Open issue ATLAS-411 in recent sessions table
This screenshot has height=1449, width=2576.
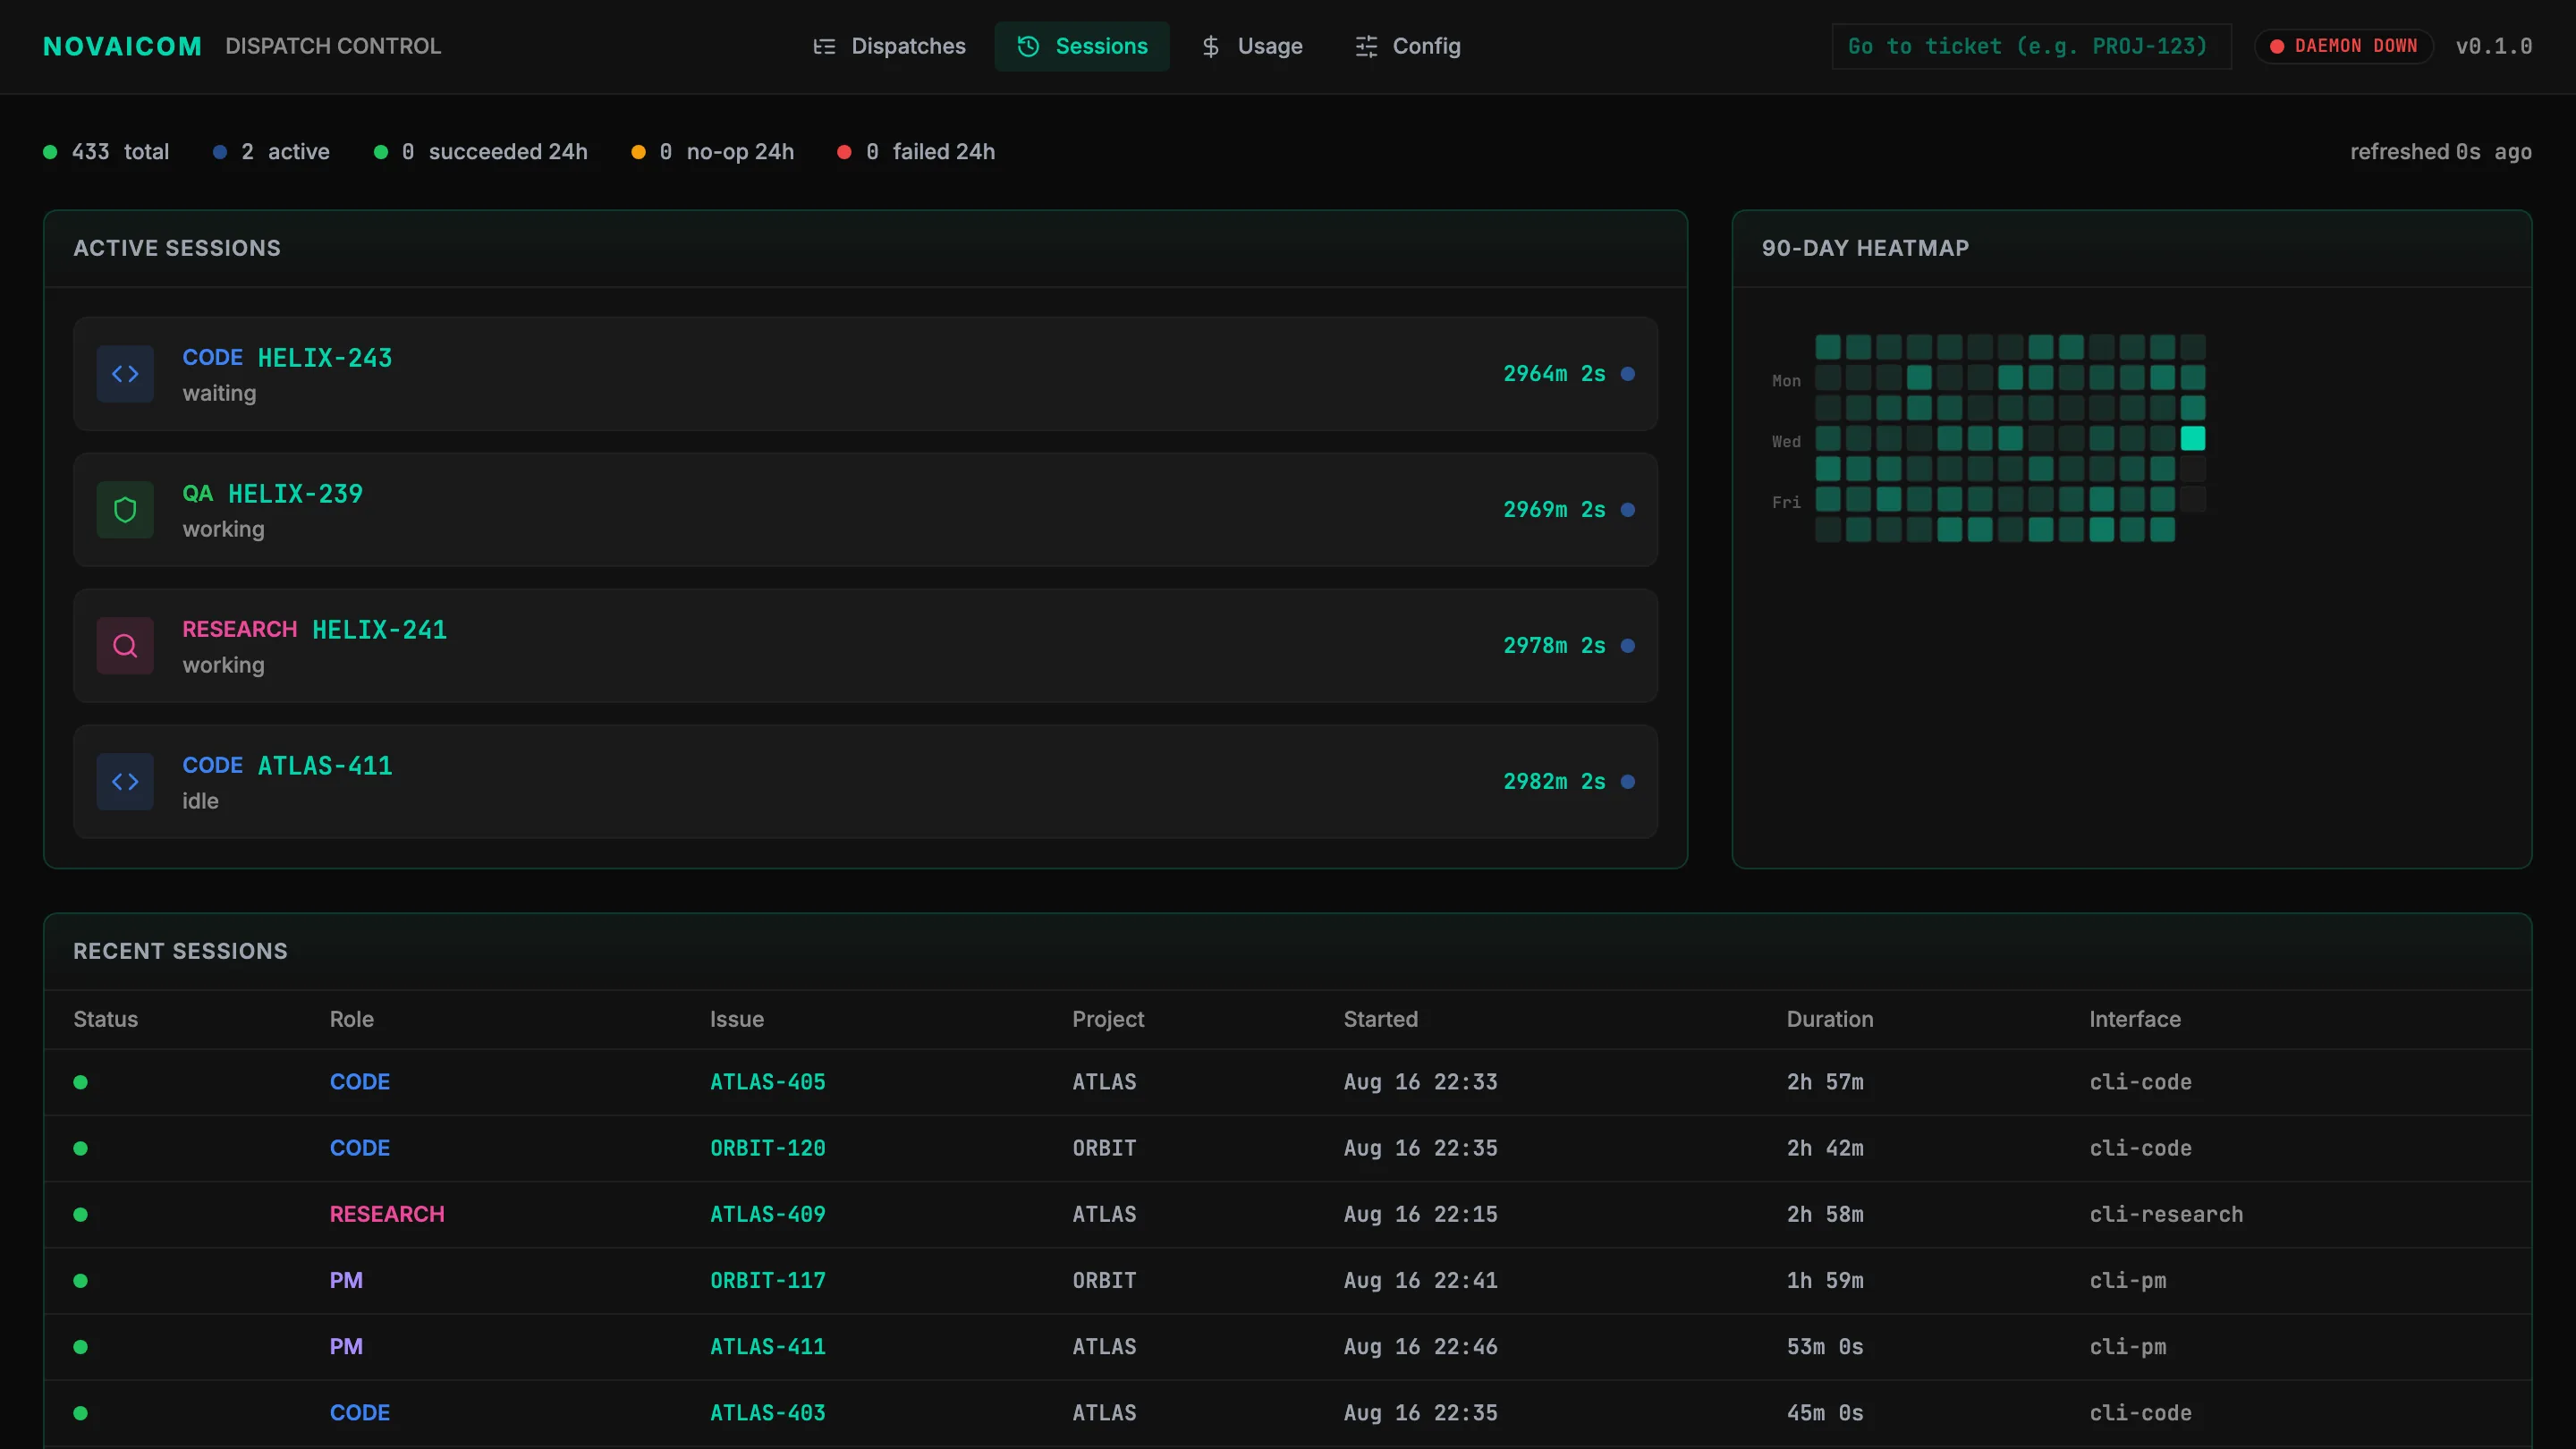pyautogui.click(x=768, y=1347)
